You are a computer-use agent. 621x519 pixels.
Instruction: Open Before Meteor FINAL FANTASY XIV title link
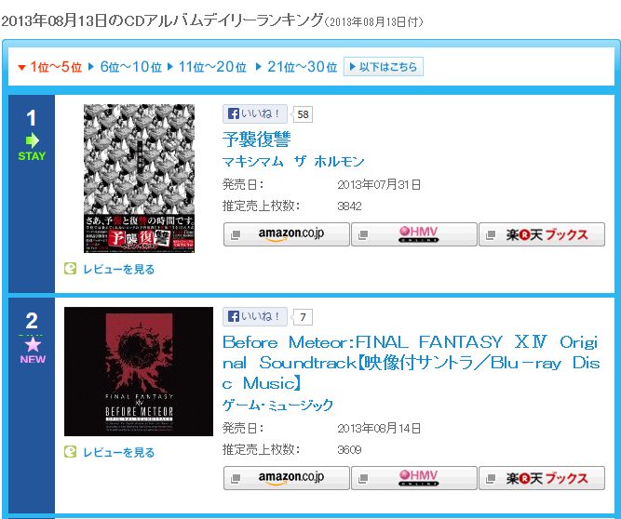pyautogui.click(x=412, y=363)
